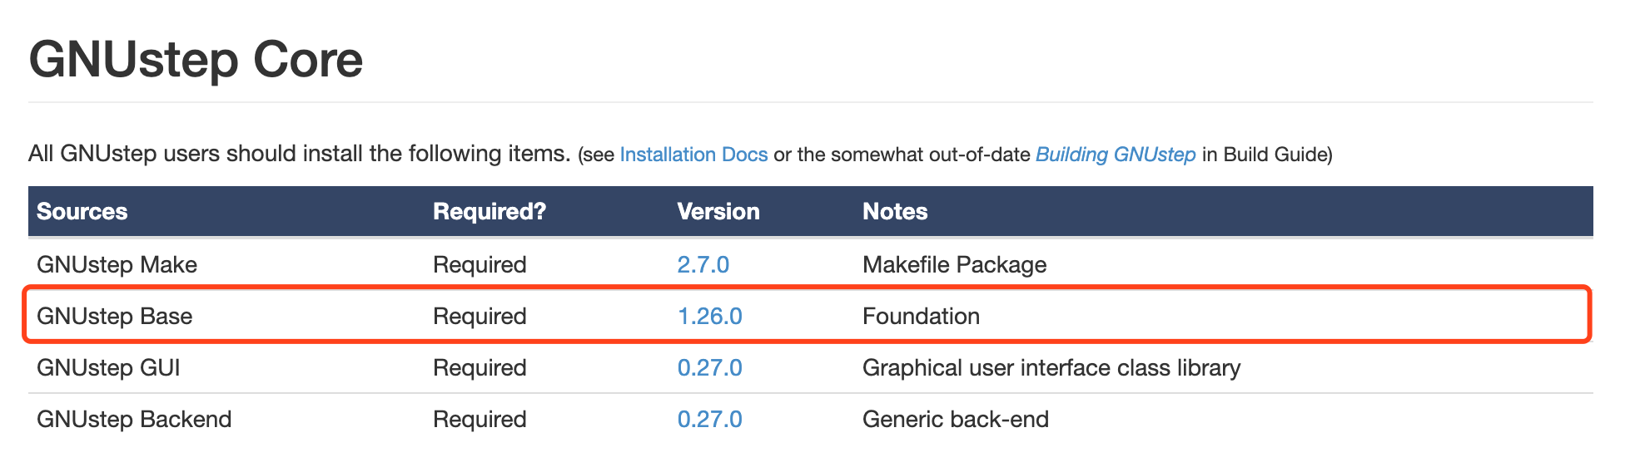Open GNUstep Make version 2.7.0 link
The height and width of the screenshot is (467, 1640).
point(703,264)
